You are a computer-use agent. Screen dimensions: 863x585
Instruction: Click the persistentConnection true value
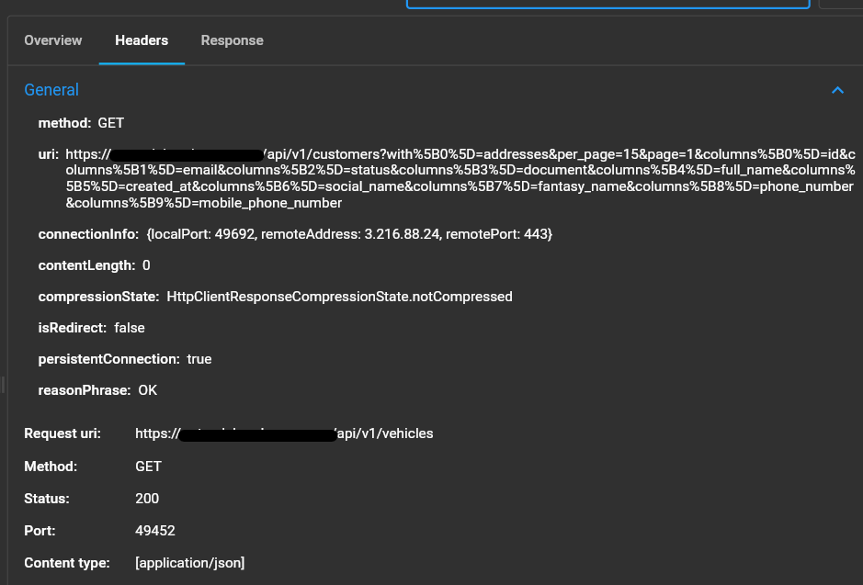(x=199, y=358)
